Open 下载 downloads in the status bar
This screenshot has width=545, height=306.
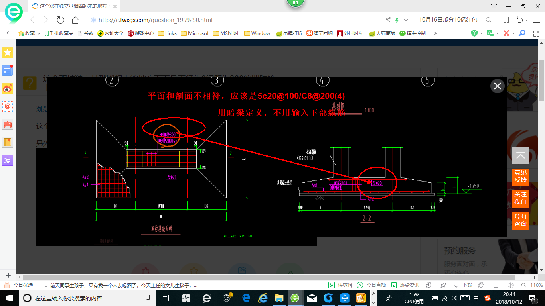pos(463,285)
